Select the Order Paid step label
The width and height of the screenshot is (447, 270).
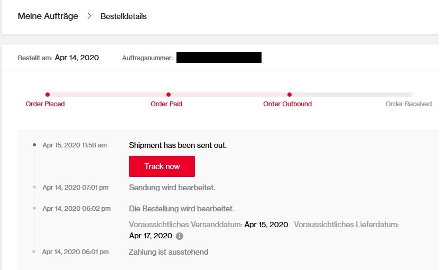(166, 104)
